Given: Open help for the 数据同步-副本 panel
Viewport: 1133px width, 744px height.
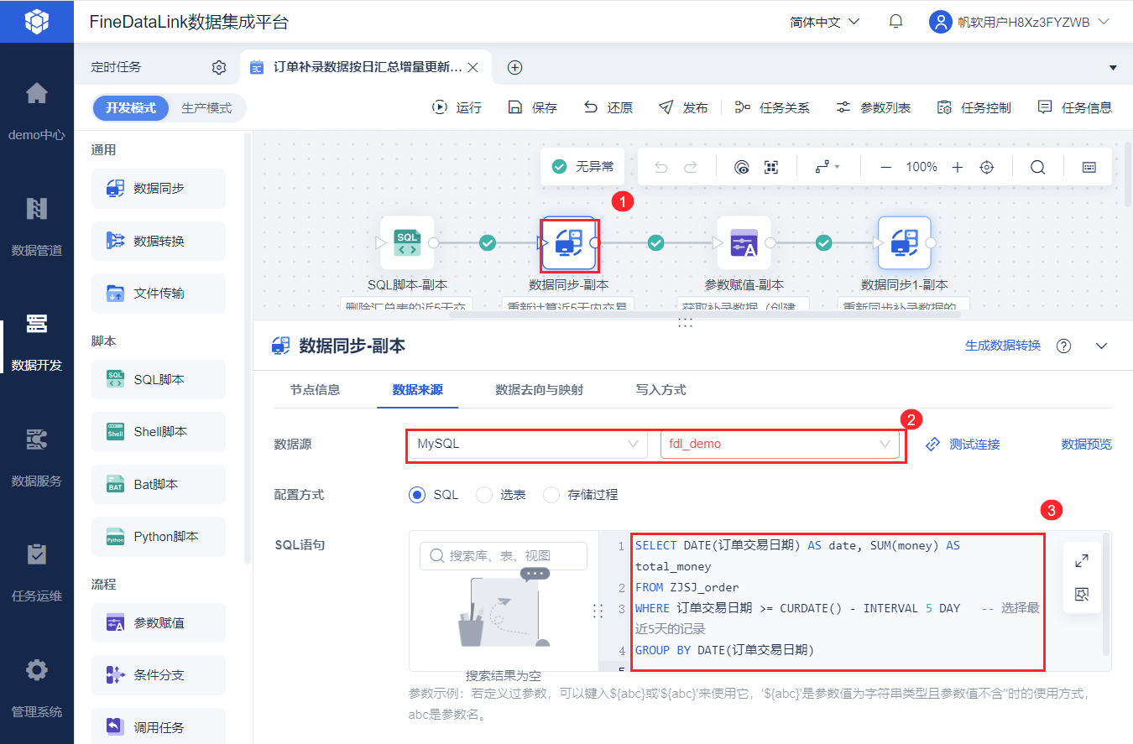Looking at the screenshot, I should [1064, 346].
